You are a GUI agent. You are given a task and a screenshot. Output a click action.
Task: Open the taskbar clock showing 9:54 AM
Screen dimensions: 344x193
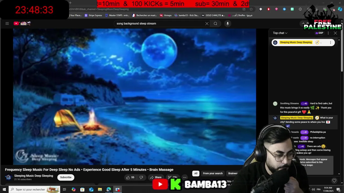[328, 190]
